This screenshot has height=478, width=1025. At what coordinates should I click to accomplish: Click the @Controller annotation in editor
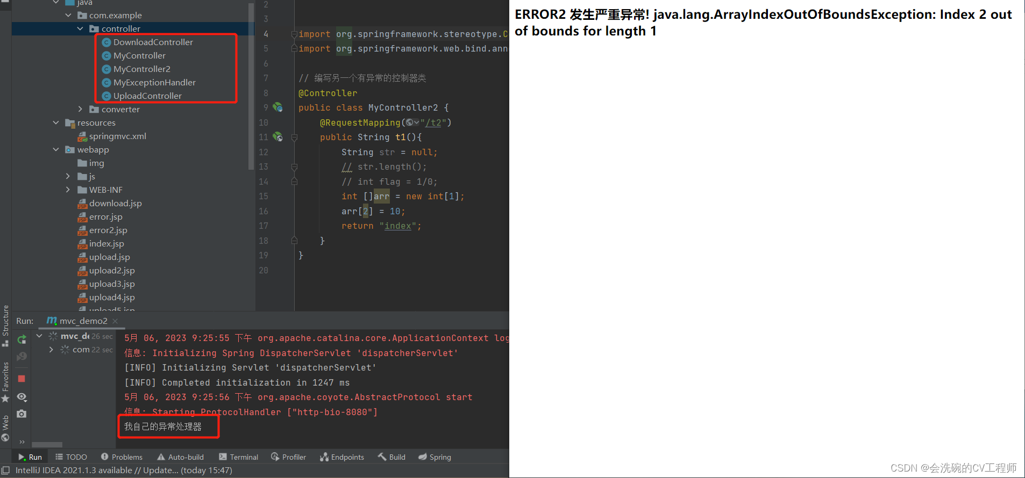328,93
